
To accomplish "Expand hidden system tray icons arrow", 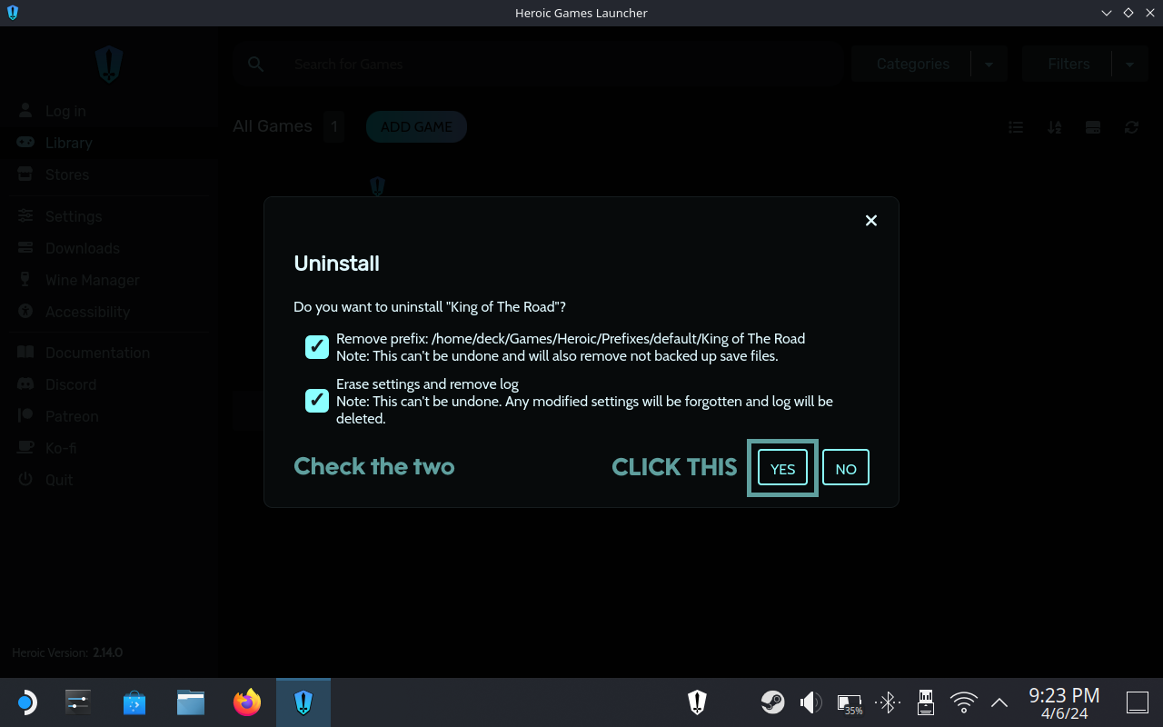I will [999, 702].
